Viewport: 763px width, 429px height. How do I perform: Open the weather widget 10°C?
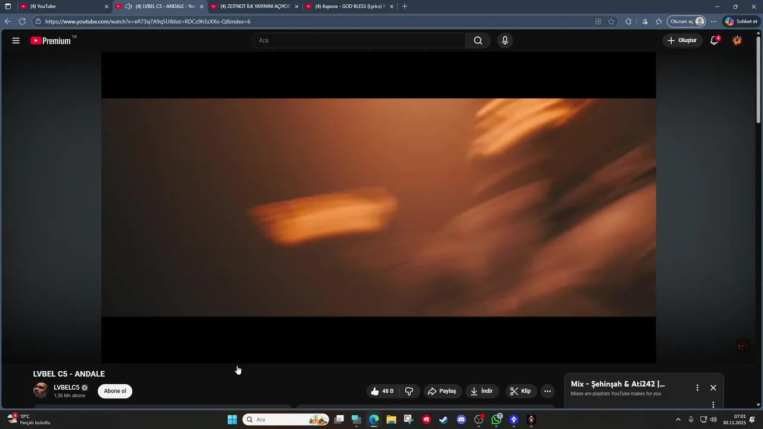[x=29, y=419]
